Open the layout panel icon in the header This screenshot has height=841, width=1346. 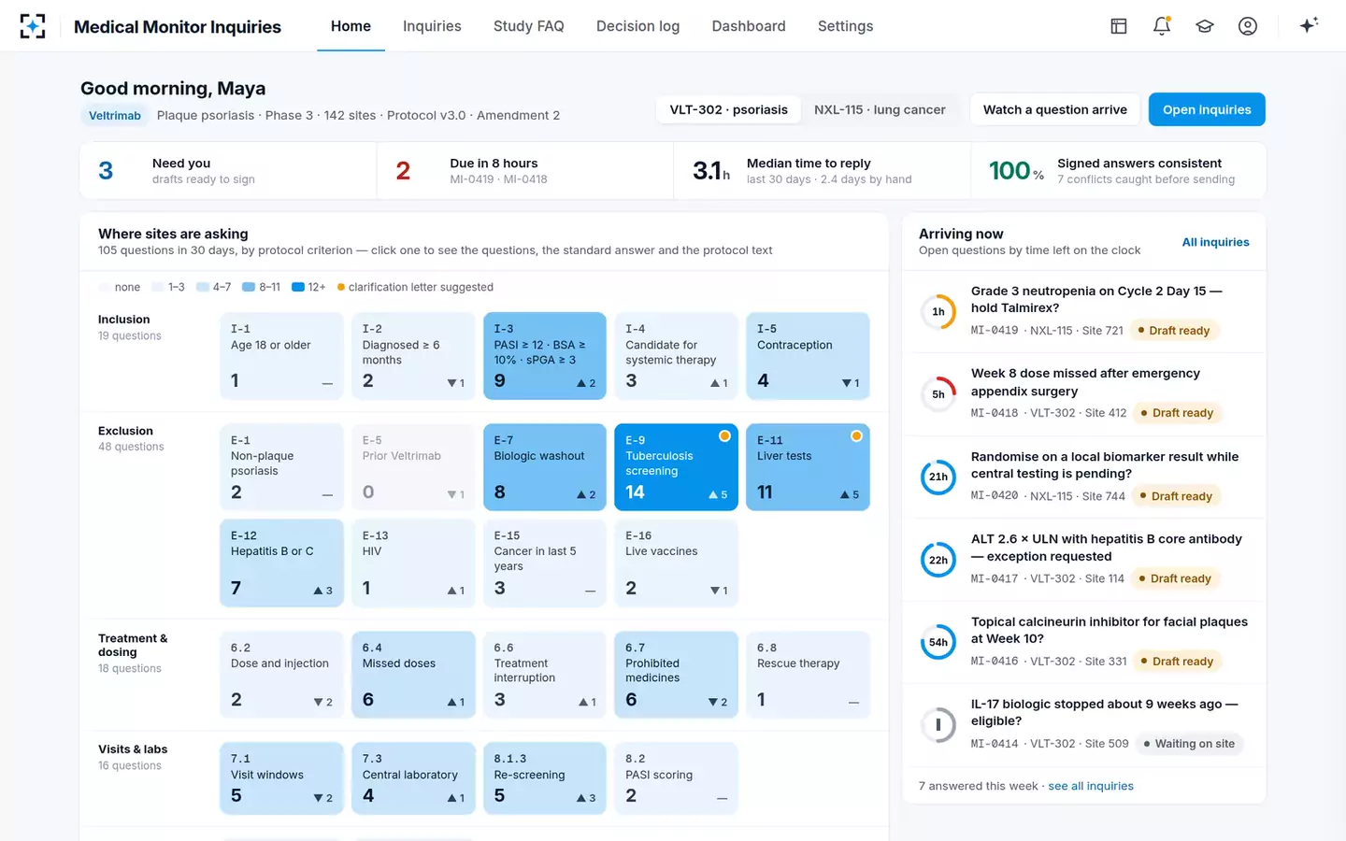point(1119,26)
